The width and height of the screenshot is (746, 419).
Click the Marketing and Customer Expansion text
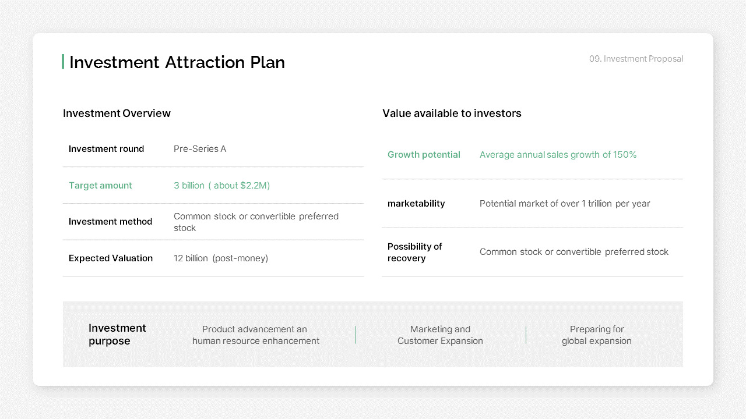(x=440, y=335)
